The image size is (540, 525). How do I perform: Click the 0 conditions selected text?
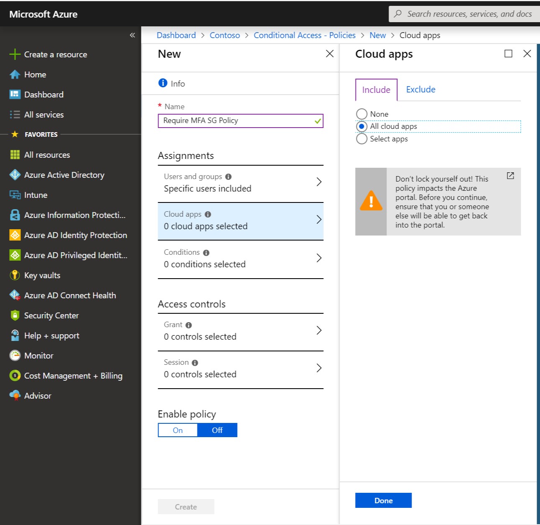click(x=205, y=264)
